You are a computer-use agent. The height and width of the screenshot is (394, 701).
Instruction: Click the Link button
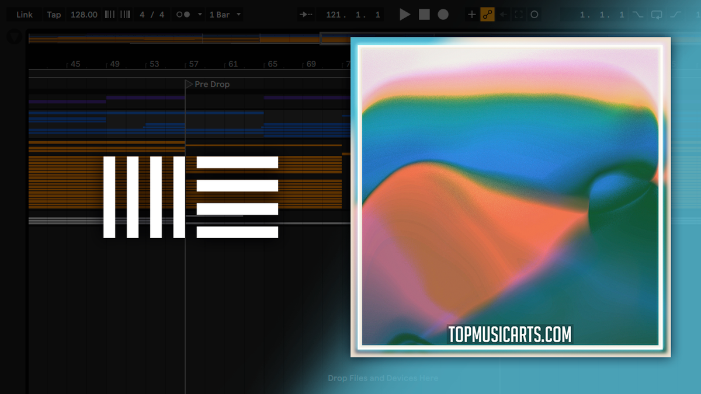coord(25,15)
